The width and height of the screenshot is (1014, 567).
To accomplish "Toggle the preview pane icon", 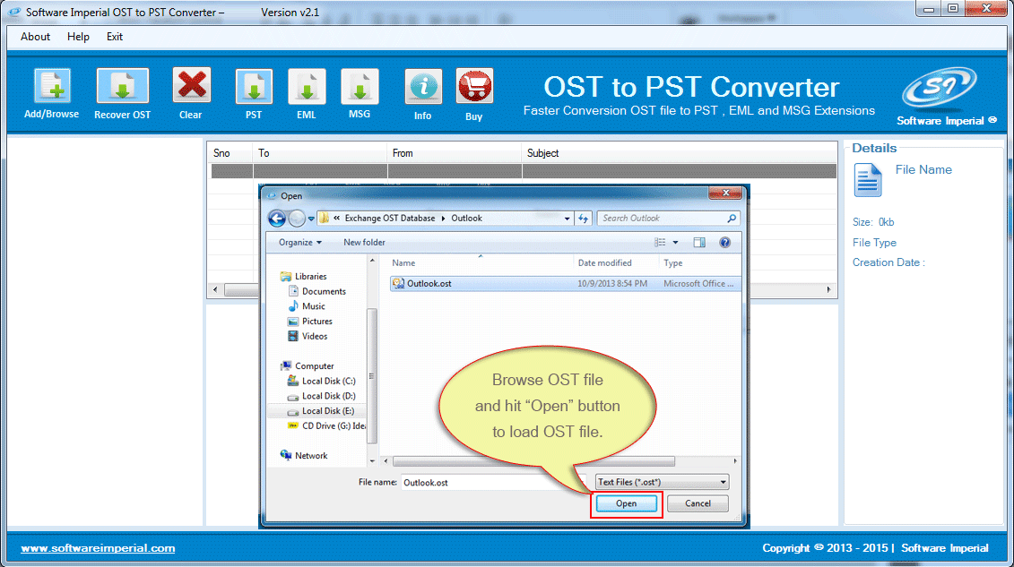I will [699, 242].
